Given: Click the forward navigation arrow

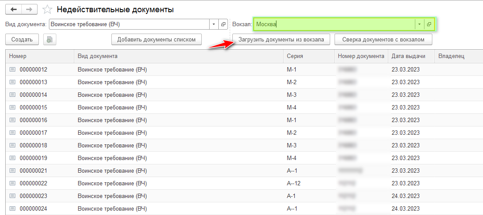Looking at the screenshot, I should (x=29, y=9).
